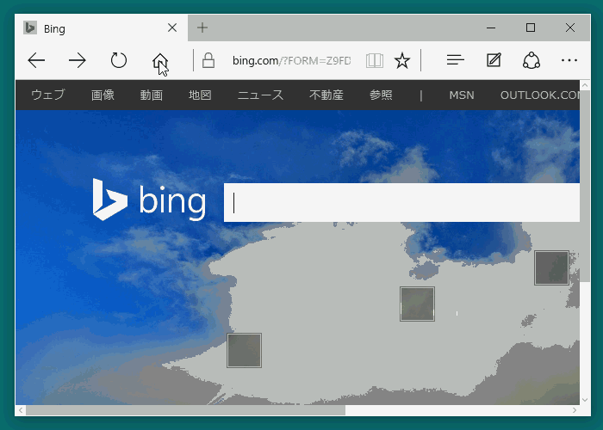Go back to the previous page

click(36, 61)
